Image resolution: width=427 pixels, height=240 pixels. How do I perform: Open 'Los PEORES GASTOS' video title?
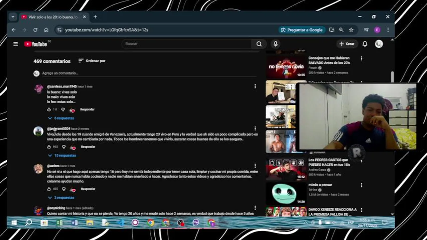329,162
